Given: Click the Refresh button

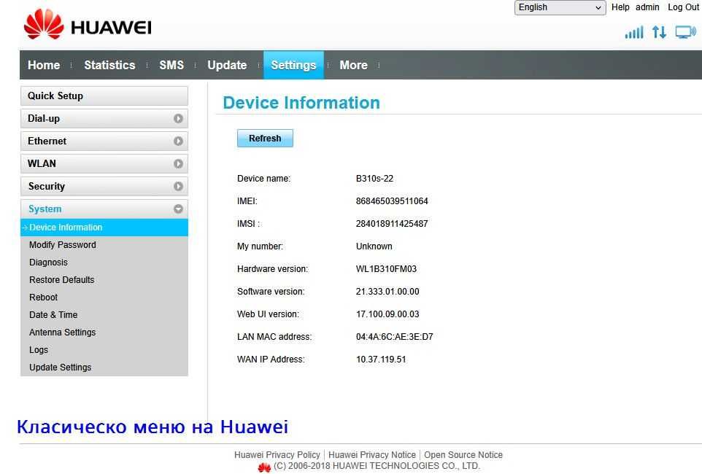Looking at the screenshot, I should click(x=265, y=139).
